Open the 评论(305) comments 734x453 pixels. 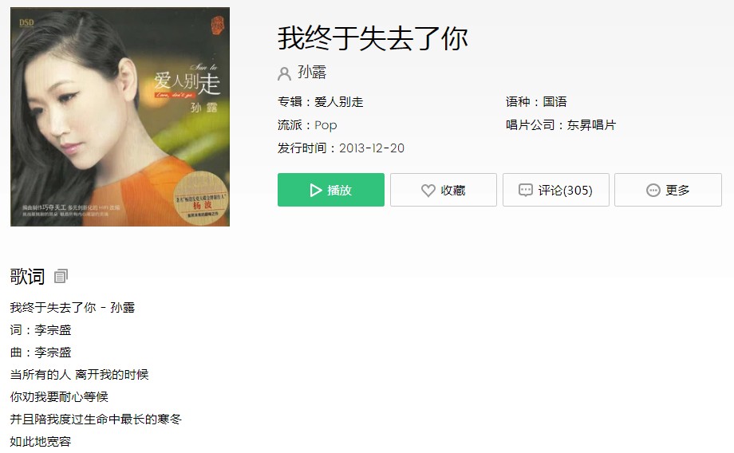pyautogui.click(x=556, y=190)
